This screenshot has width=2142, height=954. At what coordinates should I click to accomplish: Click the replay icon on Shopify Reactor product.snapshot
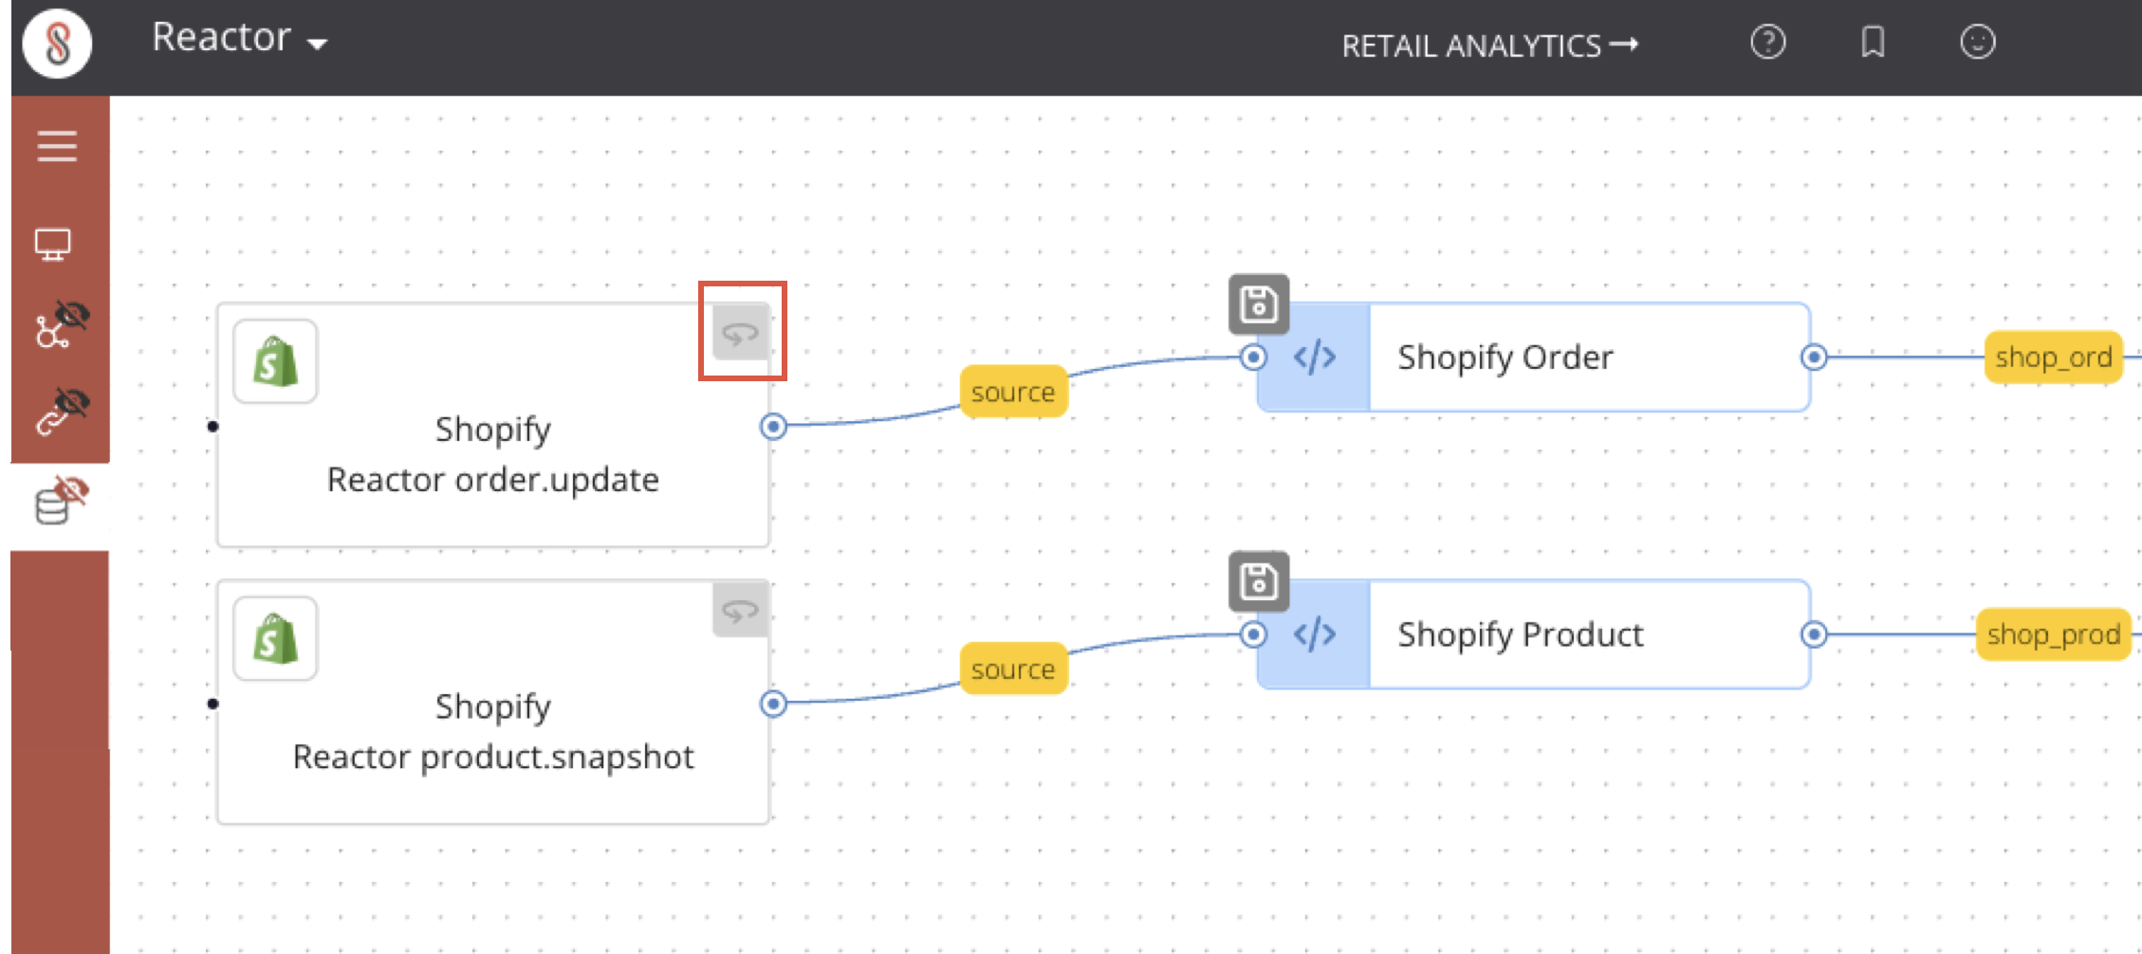(741, 611)
